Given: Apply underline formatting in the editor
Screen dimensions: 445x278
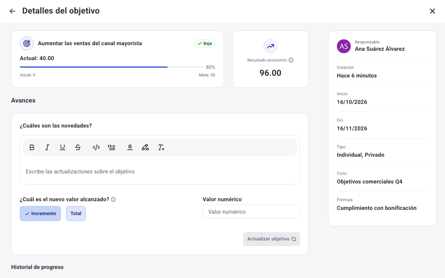Looking at the screenshot, I should point(63,147).
